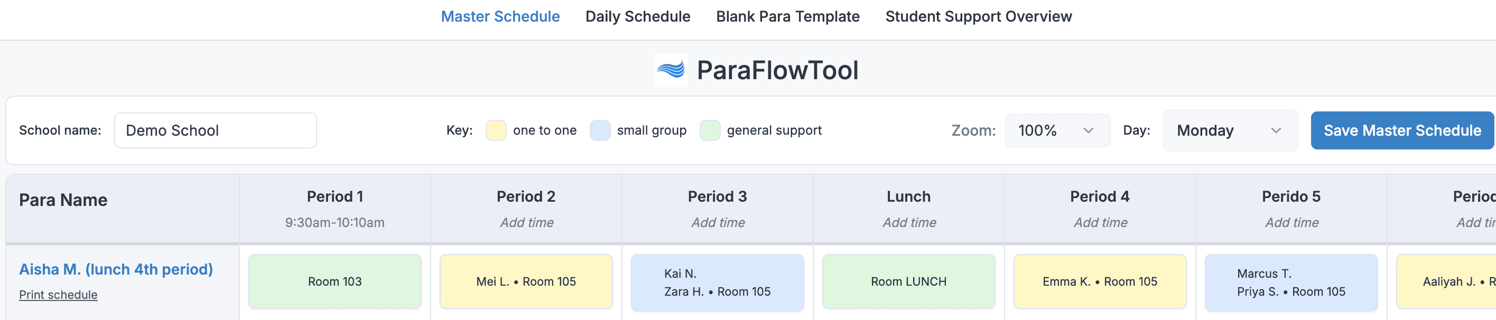Select the Room 103 schedule block
Viewport: 1496px width, 320px height.
tap(334, 281)
